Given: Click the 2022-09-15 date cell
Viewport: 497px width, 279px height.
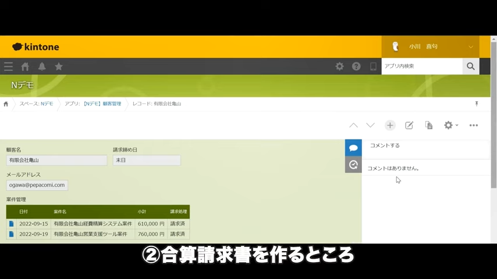Looking at the screenshot, I should [x=34, y=224].
